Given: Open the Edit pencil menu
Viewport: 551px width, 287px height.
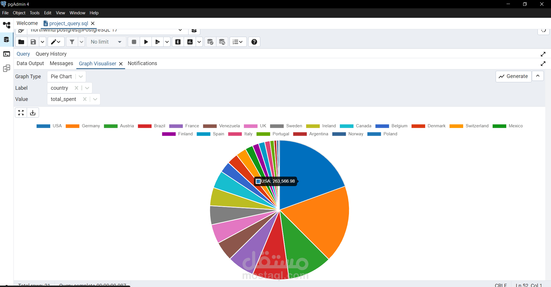Looking at the screenshot, I should tap(56, 42).
